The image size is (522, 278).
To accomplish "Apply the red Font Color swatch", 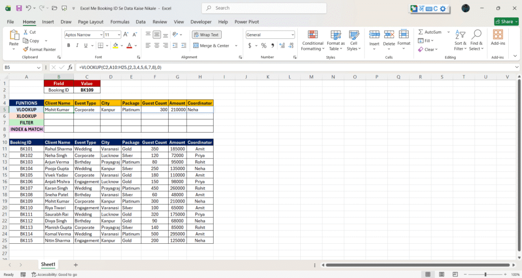I will coord(129,45).
